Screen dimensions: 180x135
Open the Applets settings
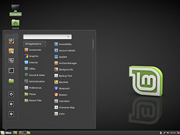(x=60, y=57)
